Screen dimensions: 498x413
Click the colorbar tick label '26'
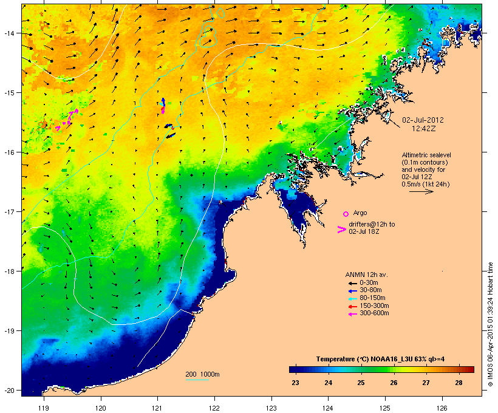394,383
